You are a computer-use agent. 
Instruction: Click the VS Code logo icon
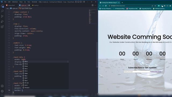2,2
